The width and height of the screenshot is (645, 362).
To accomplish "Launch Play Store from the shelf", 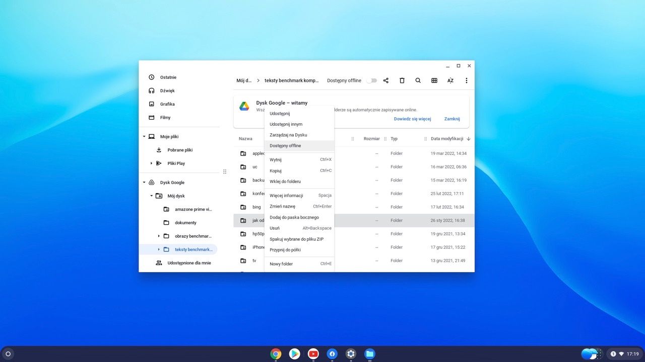I will click(295, 354).
